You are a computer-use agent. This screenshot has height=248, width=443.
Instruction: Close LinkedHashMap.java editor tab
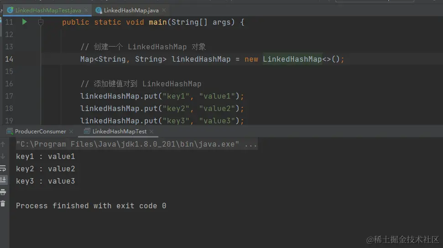tap(164, 10)
